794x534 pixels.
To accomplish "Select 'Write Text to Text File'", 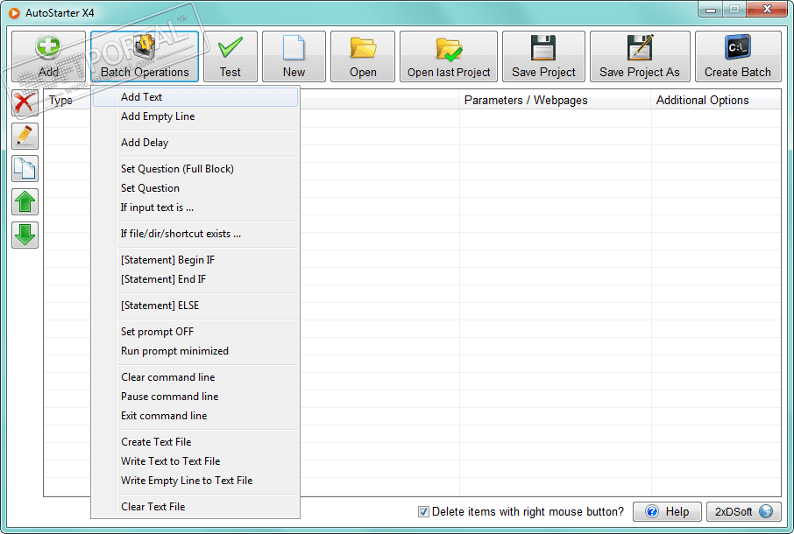I will point(195,461).
